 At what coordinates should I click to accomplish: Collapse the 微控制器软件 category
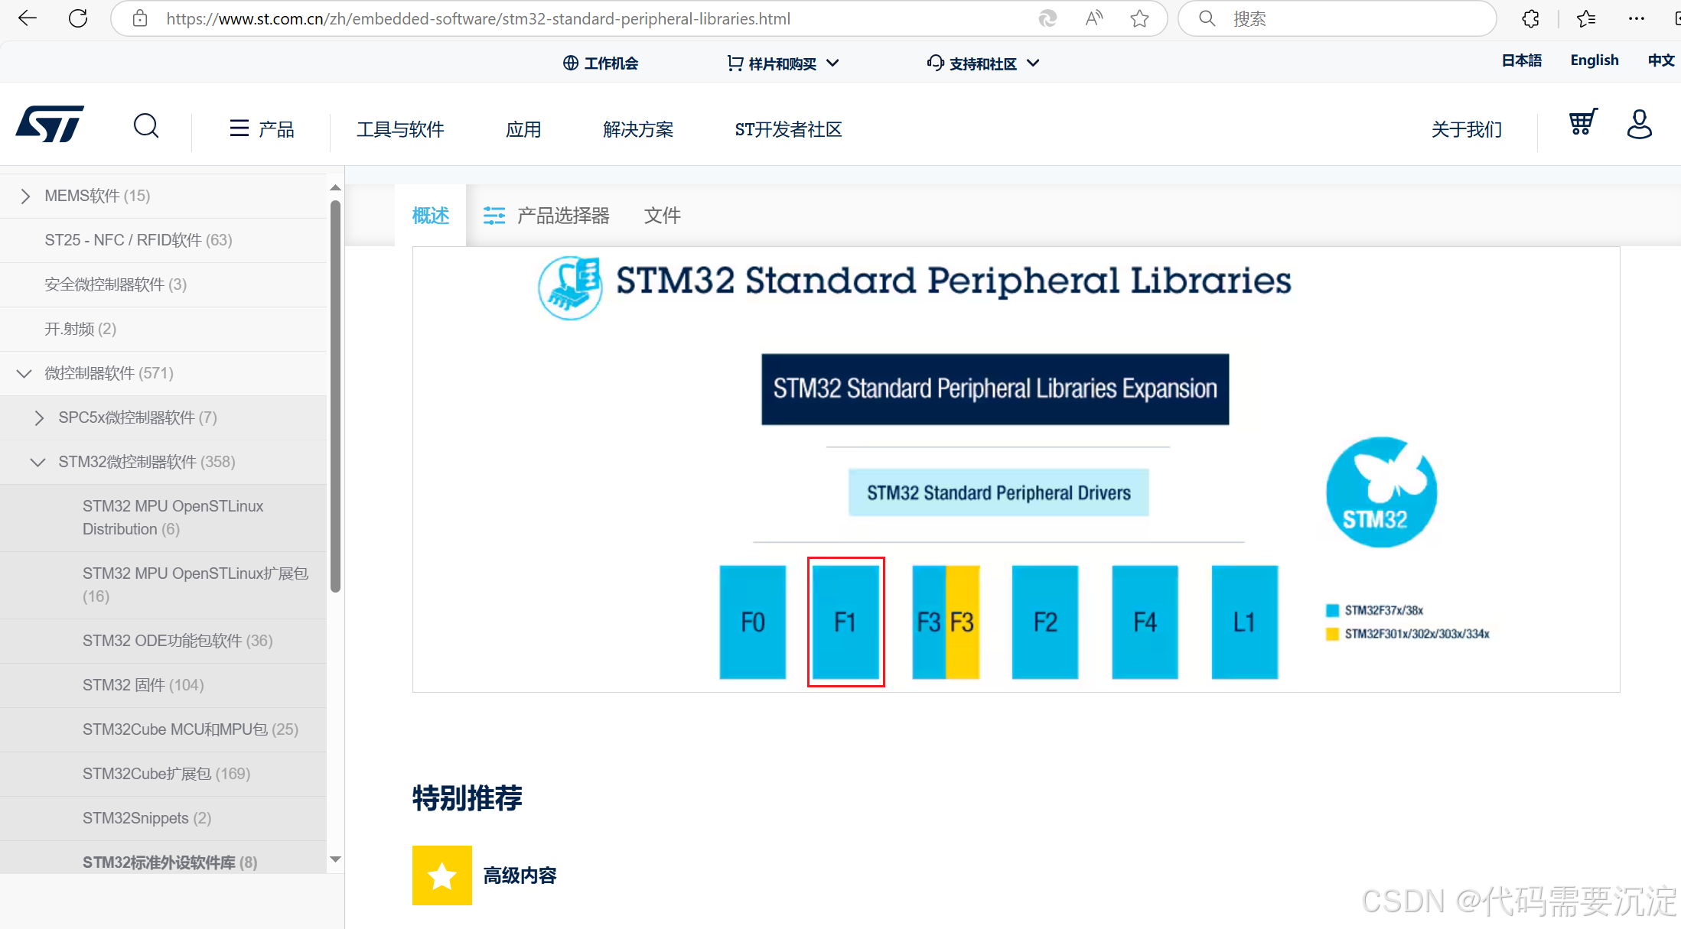coord(24,373)
